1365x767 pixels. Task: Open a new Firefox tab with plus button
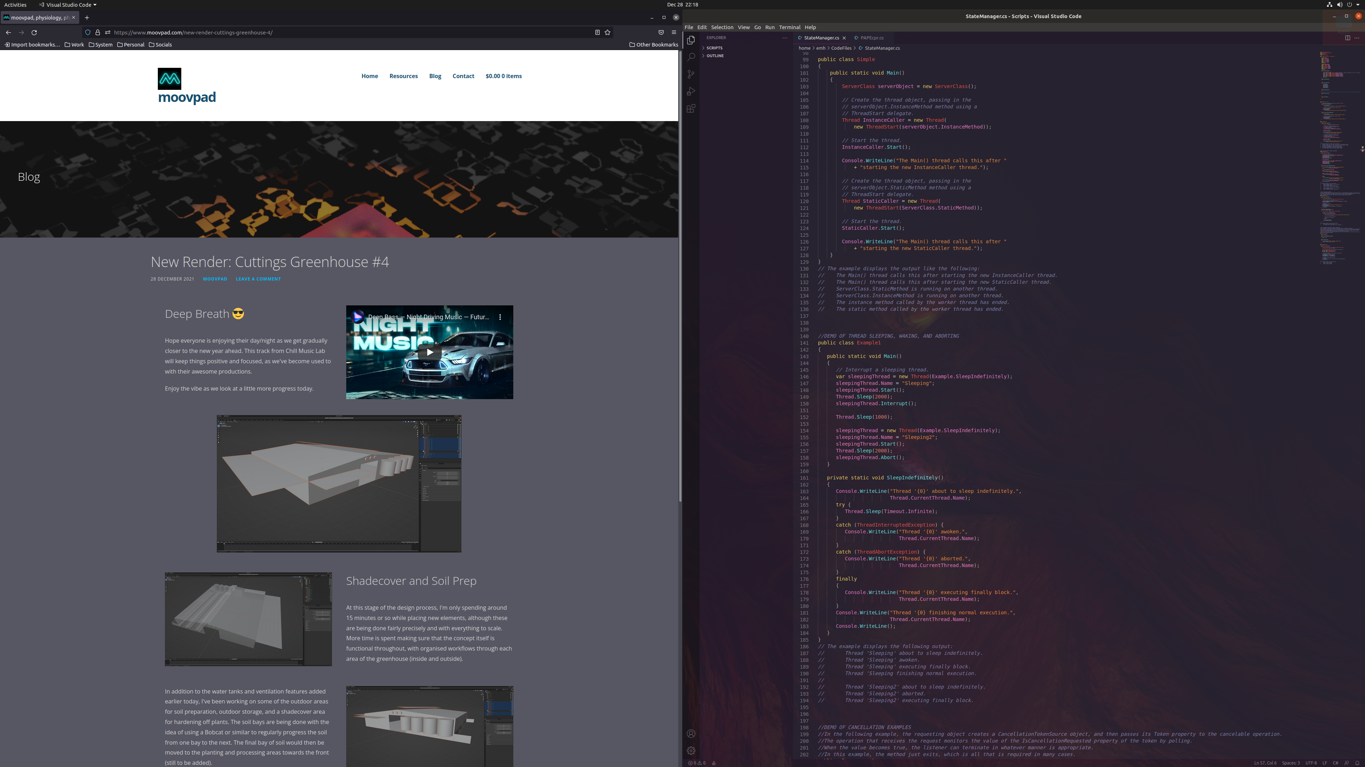87,17
